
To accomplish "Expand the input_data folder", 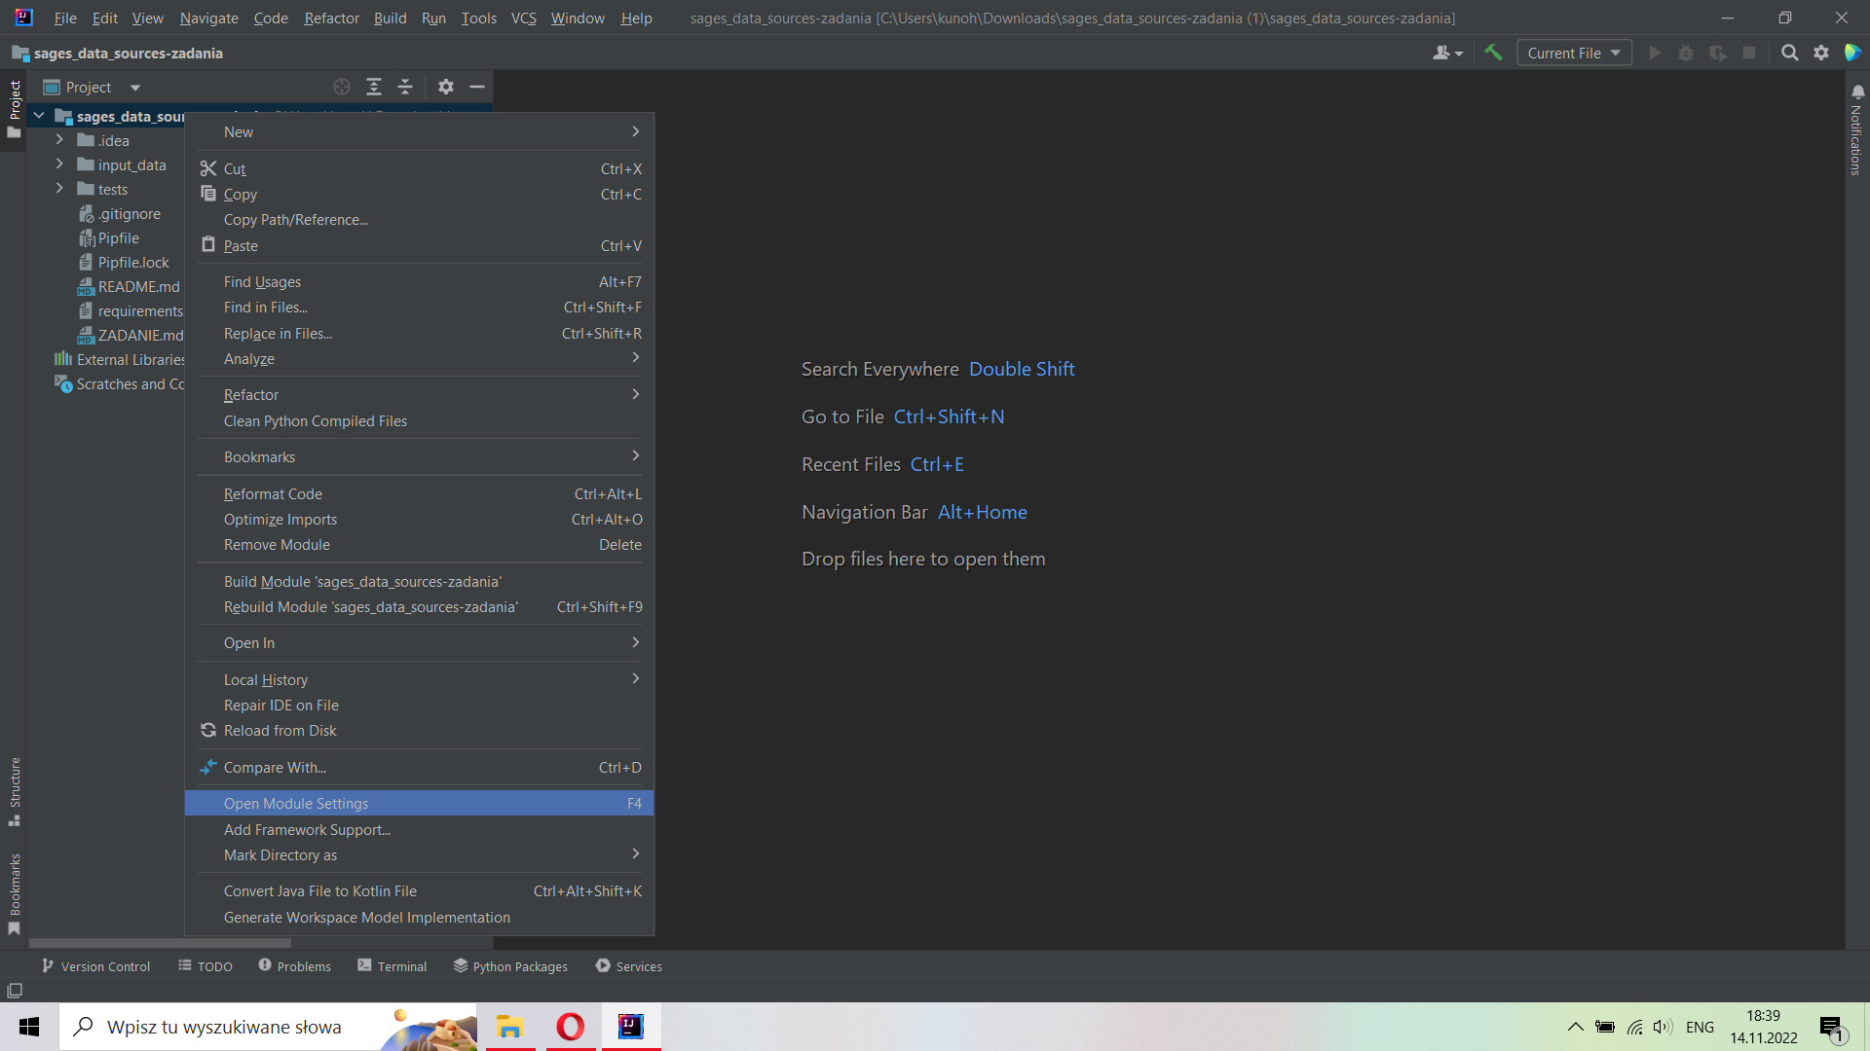I will (59, 164).
